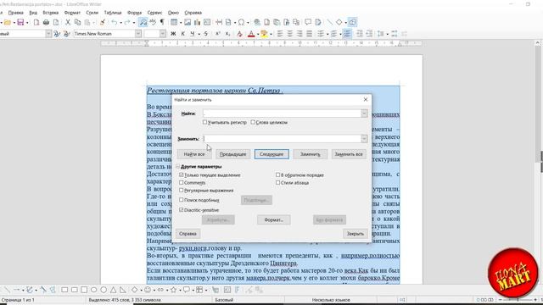Viewport: 543px width, 305px height.
Task: Select the isosceles triangle shape tool
Action: point(113,290)
